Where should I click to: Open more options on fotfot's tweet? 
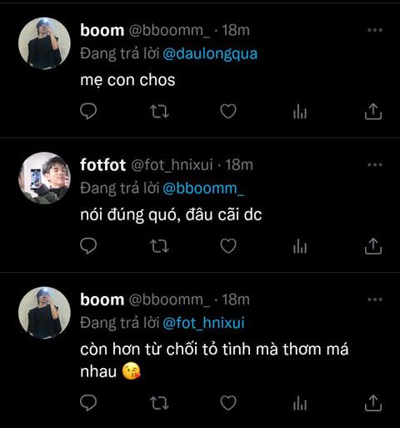(x=375, y=165)
